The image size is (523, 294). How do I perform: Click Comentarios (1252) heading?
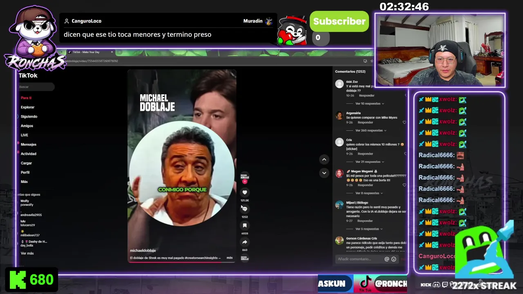coord(350,71)
